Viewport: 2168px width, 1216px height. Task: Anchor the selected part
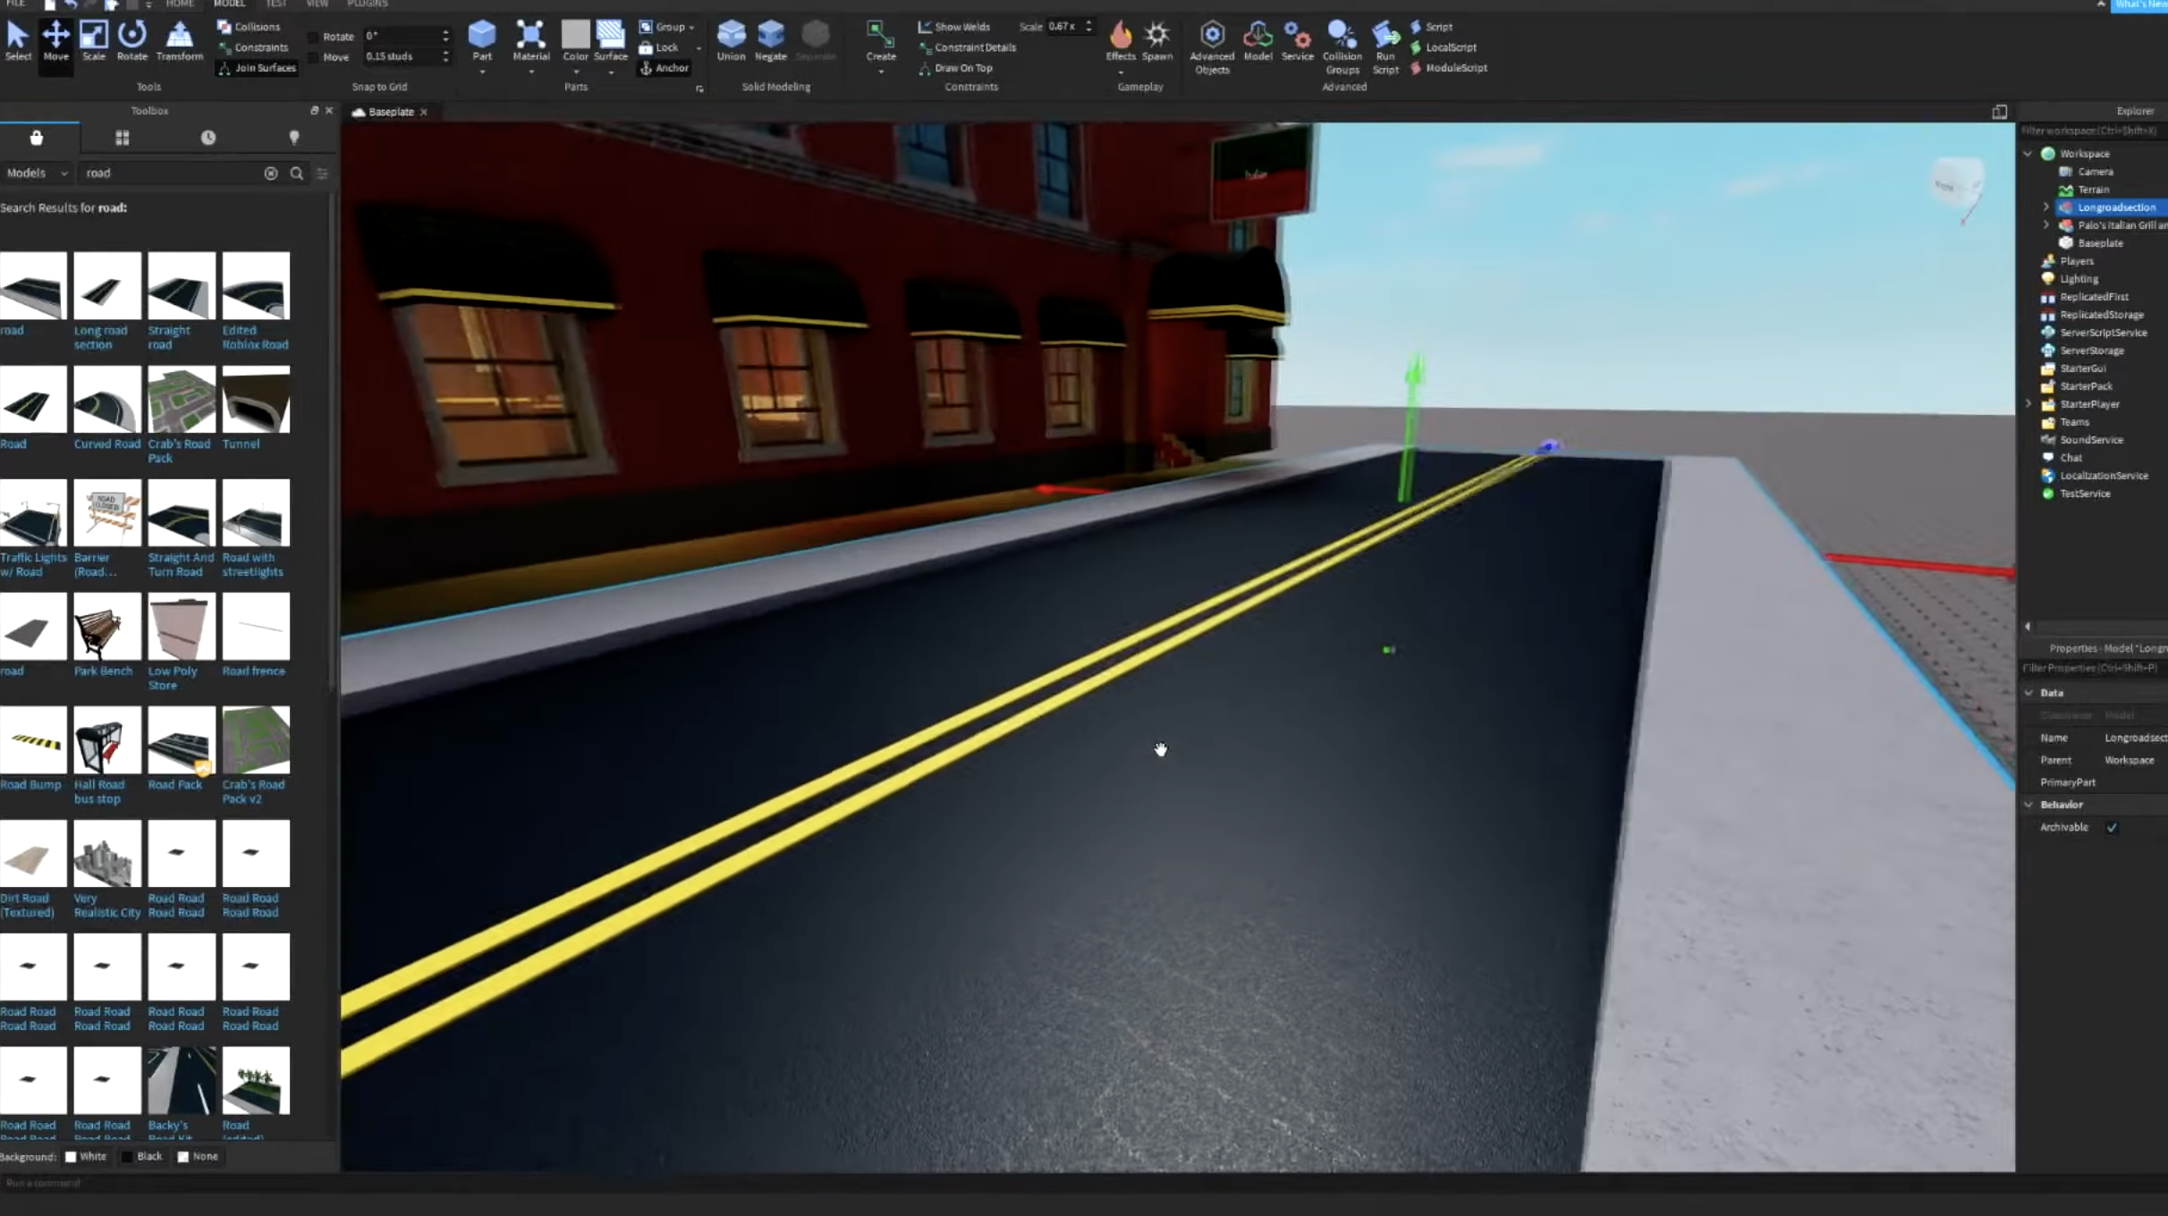pos(664,68)
